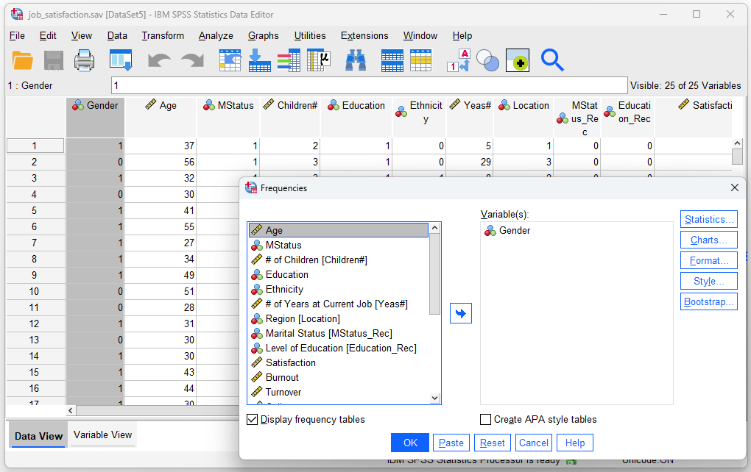This screenshot has height=472, width=751.
Task: Uncheck the Display frequency tables checkbox
Action: click(253, 420)
